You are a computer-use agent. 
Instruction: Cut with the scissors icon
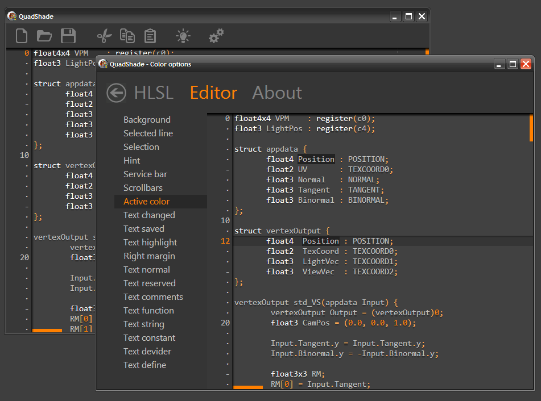[104, 36]
